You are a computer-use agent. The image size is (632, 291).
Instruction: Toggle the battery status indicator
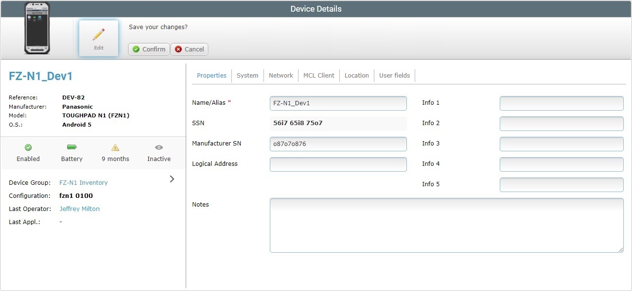point(71,147)
